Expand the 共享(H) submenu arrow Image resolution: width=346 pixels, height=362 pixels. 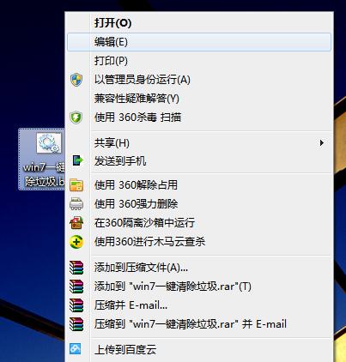322,142
